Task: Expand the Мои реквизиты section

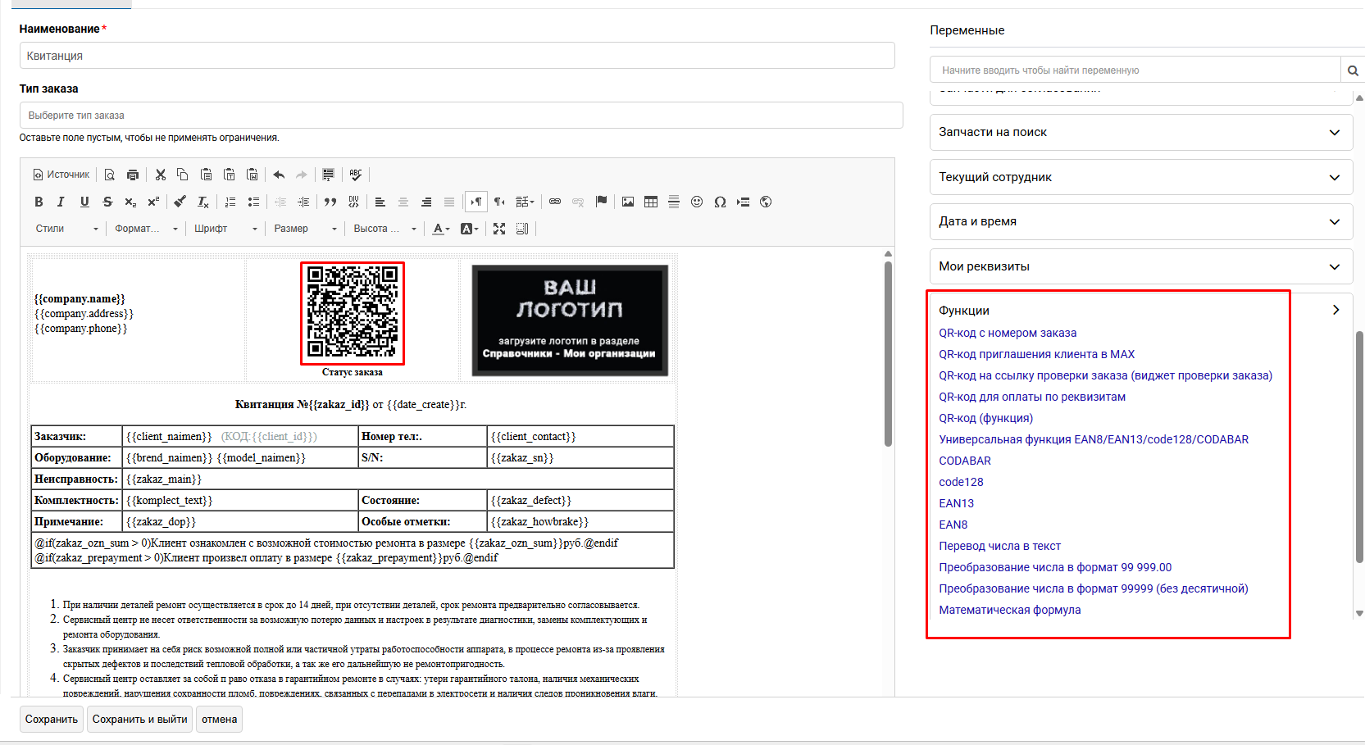Action: (x=1141, y=266)
